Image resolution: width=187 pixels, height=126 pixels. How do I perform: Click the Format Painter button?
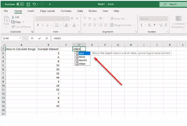pyautogui.click(x=21, y=27)
